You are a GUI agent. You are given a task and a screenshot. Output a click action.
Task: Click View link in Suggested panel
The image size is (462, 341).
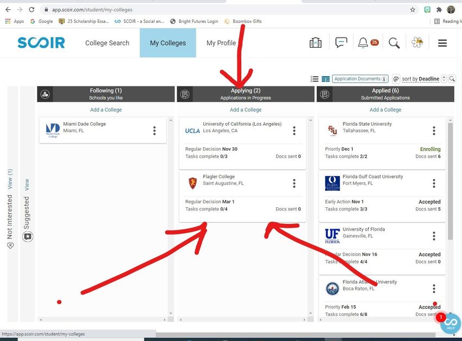[x=27, y=184]
